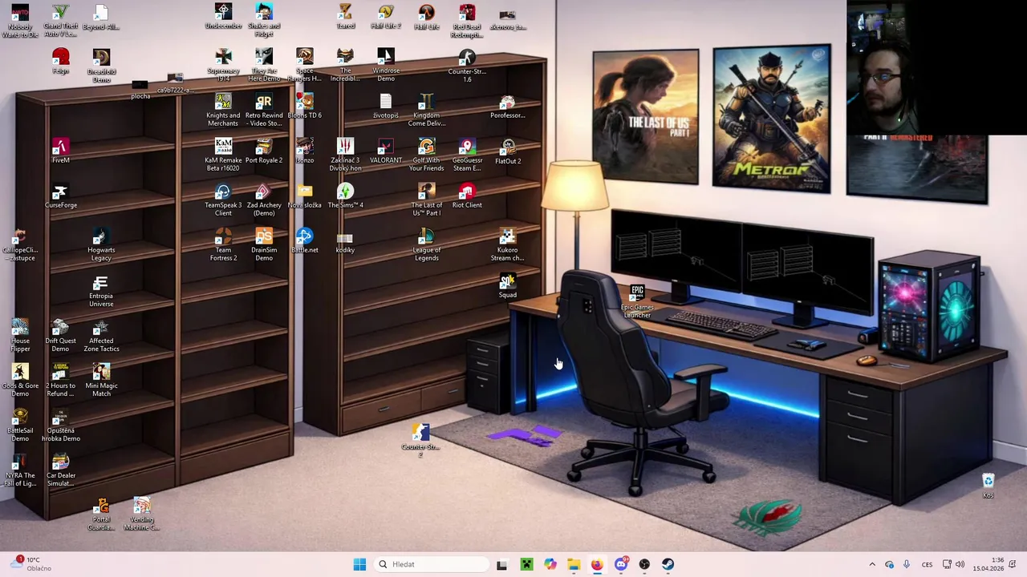Select the House Flipper desktop icon
The image size is (1027, 577).
coord(20,335)
